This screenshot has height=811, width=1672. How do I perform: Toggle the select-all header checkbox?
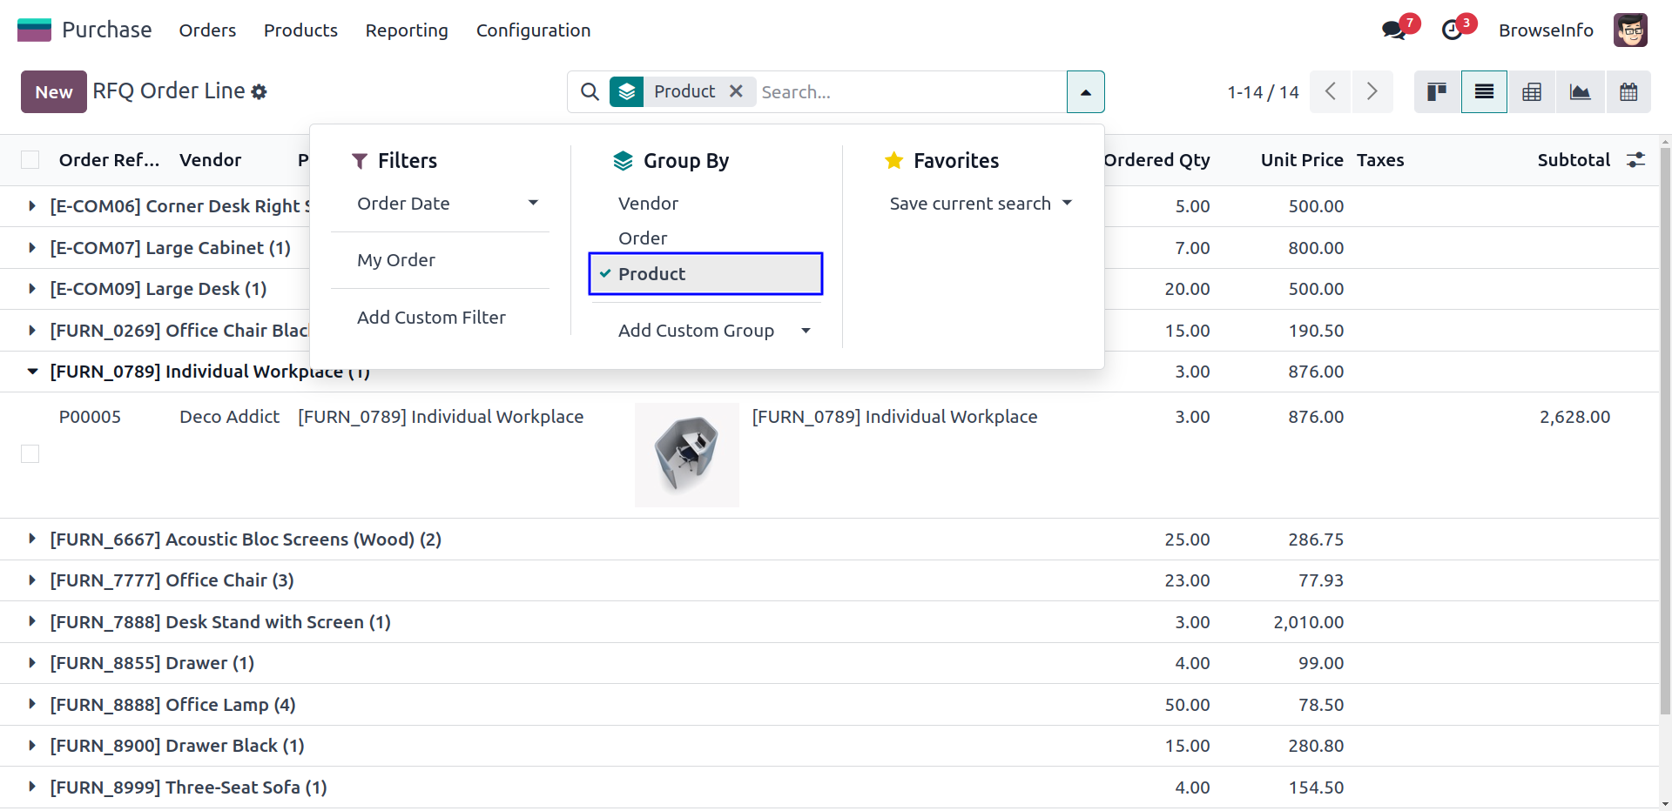(30, 160)
